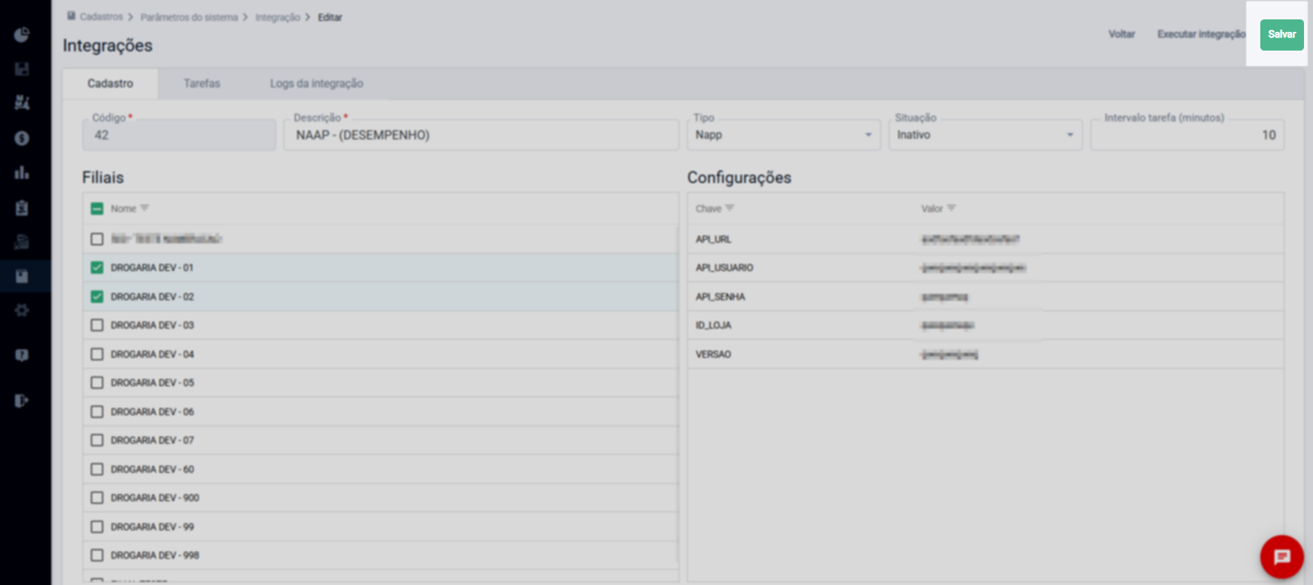Click the logout exit sidebar icon
This screenshot has width=1313, height=585.
21,401
